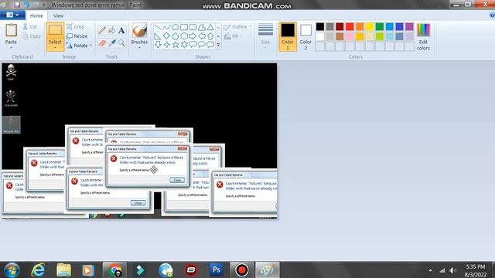Choose the Four-point star shape
The width and height of the screenshot is (495, 278).
point(167,45)
